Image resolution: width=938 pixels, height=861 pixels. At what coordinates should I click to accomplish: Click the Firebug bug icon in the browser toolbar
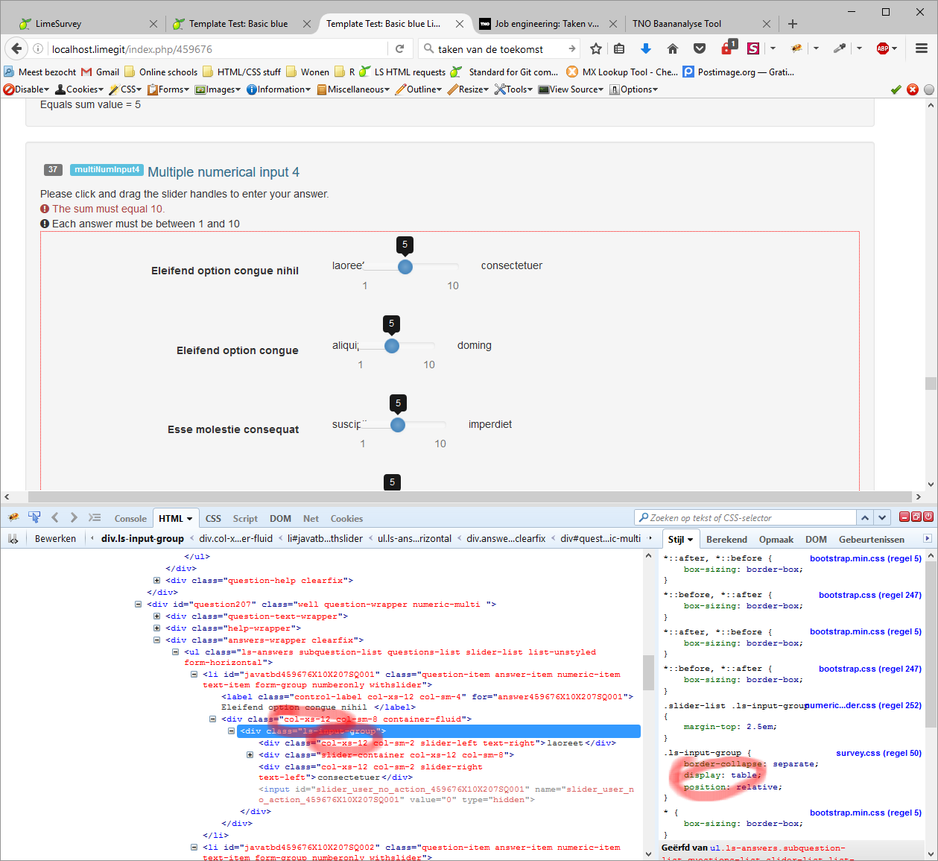pos(796,48)
